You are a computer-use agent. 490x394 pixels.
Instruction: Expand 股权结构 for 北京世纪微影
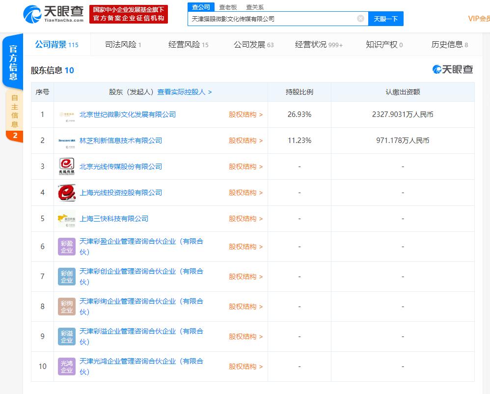pos(242,114)
